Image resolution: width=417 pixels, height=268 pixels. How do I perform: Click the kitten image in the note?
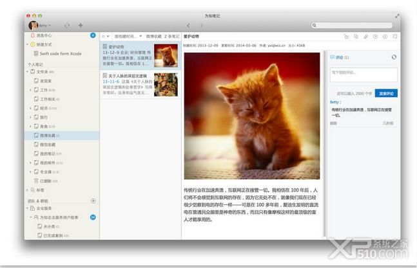point(252,116)
